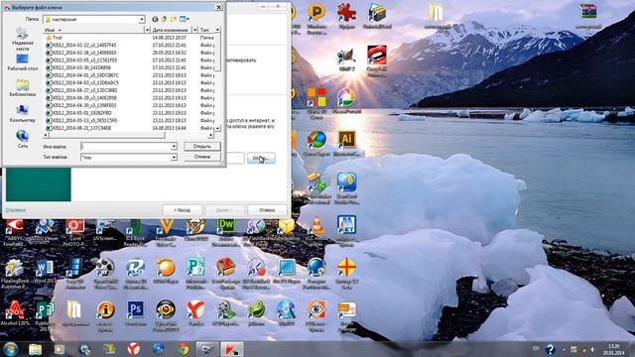The width and height of the screenshot is (635, 357).
Task: Click the file list vertical scrollbar down arrow
Action: [x=217, y=128]
